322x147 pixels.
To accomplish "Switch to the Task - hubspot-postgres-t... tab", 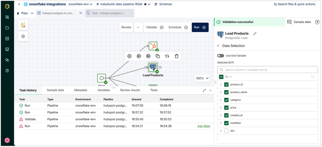I will [110, 13].
